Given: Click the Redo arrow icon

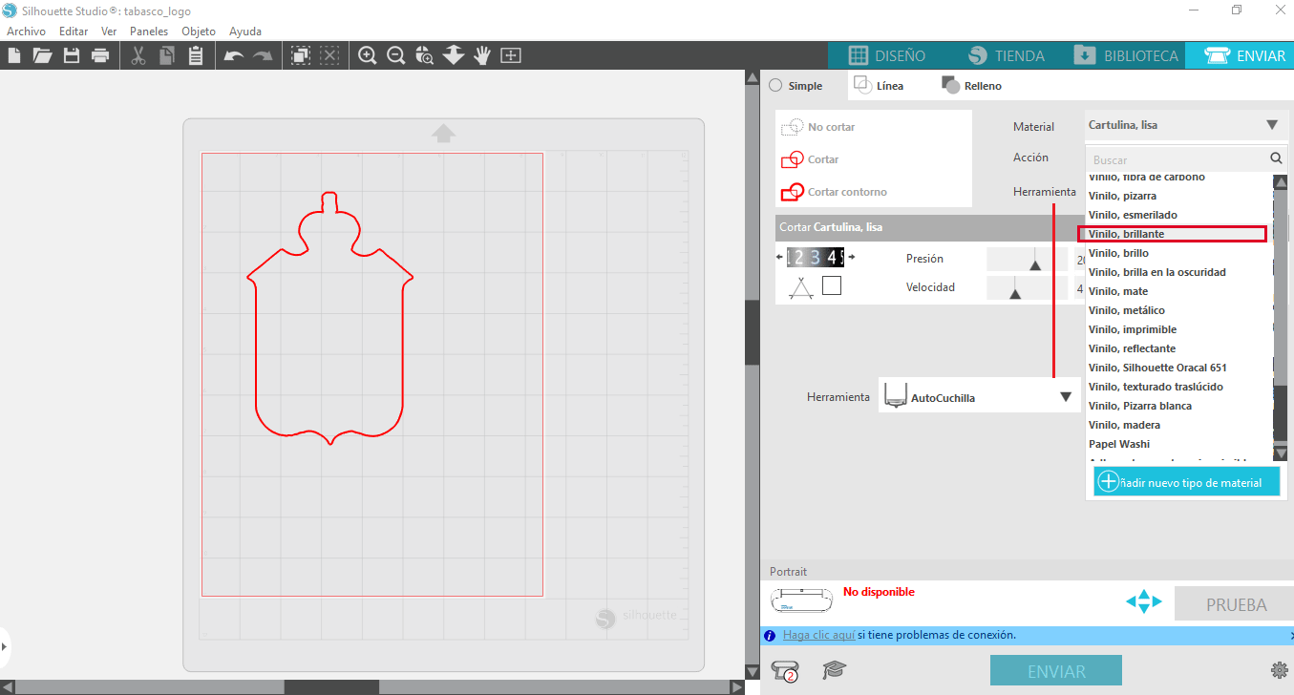Looking at the screenshot, I should 263,55.
